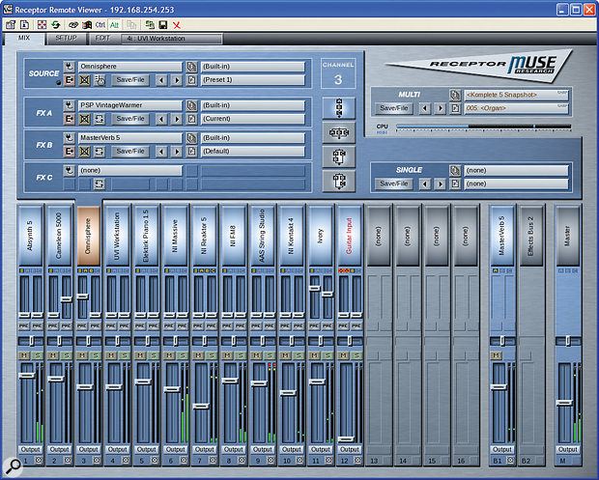
Task: Switch to the SETUP tab
Action: click(66, 39)
